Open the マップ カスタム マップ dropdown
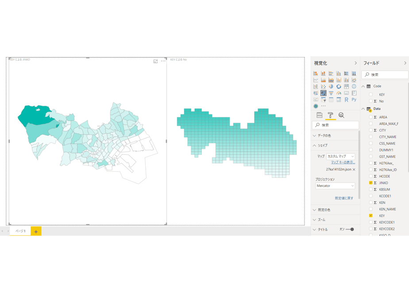Screen dimensions: 409x292 (341, 157)
